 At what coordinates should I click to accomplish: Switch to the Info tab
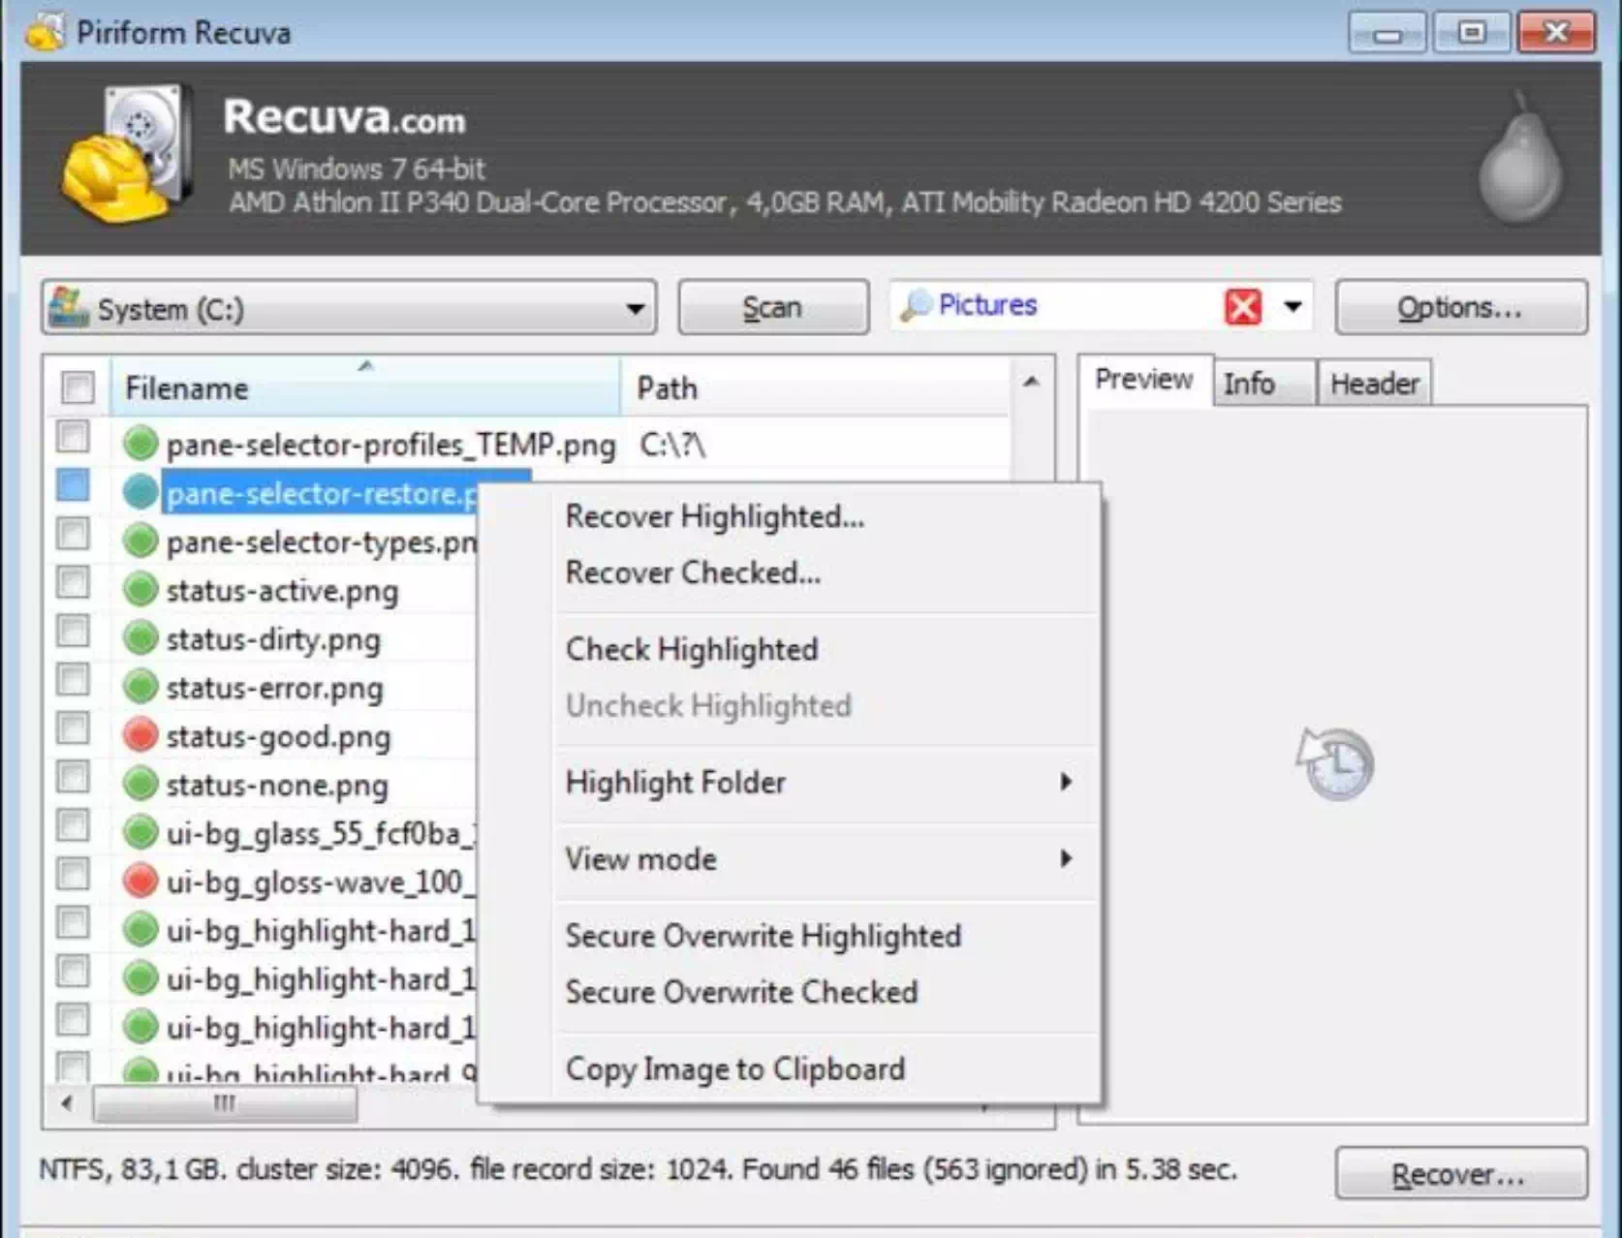1249,384
